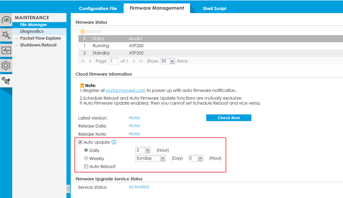Uncheck the Auto Update checkbox
Image resolution: width=343 pixels, height=198 pixels.
tap(80, 142)
